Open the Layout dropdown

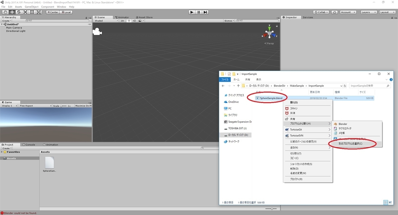(388, 12)
